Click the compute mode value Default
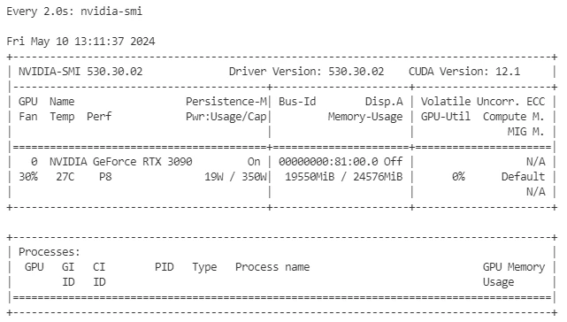Viewport: 567px width, 322px height. pyautogui.click(x=523, y=177)
